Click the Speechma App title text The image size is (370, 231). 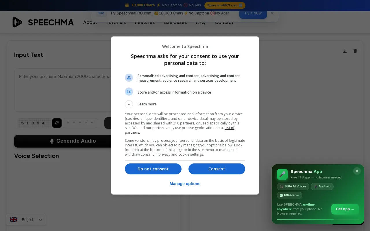(x=306, y=172)
